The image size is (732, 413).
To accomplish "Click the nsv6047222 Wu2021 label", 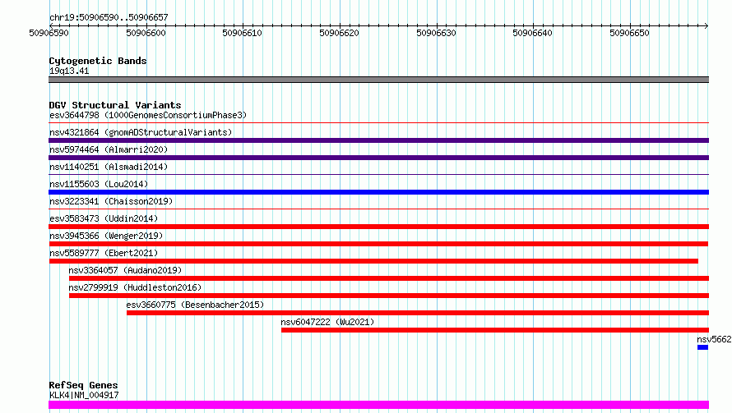I will [x=327, y=322].
